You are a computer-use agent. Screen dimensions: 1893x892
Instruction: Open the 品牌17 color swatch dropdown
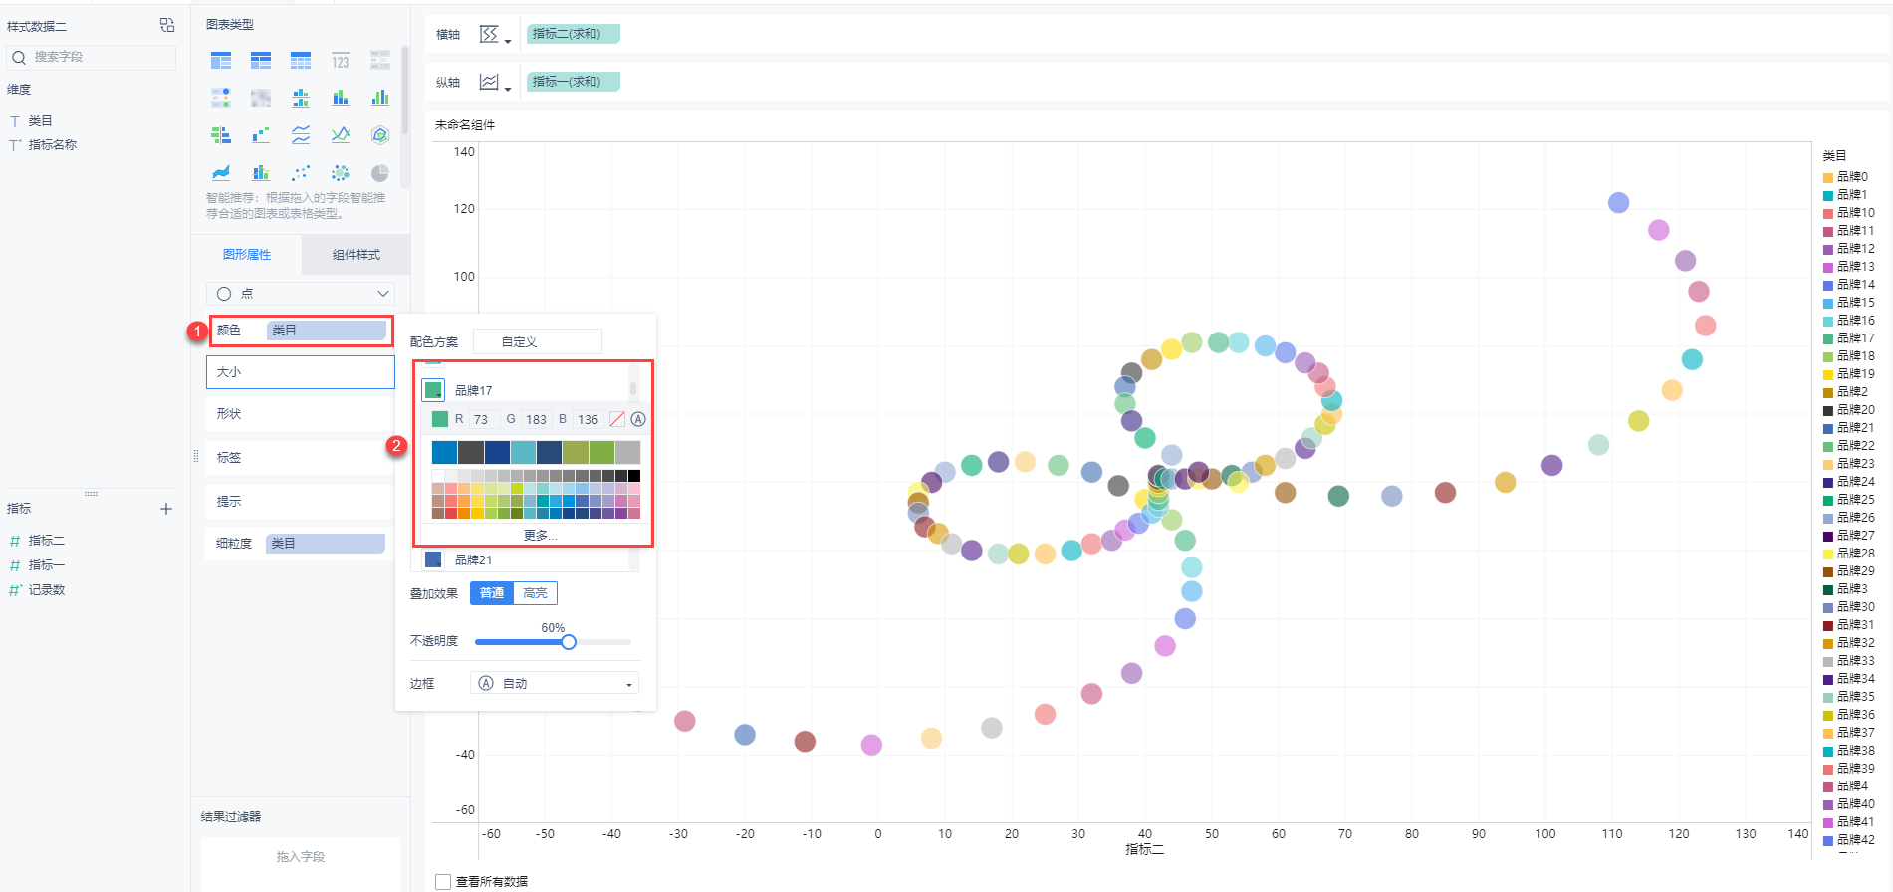433,389
